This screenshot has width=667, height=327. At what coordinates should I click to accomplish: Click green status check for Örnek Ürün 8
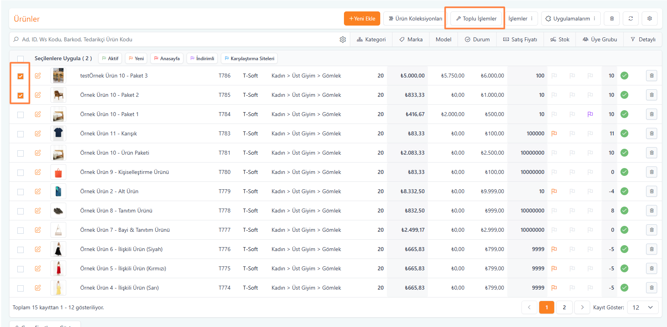(x=624, y=211)
